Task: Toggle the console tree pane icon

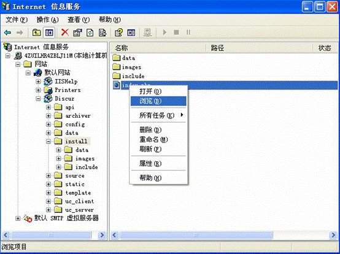Action: pyautogui.click(x=48, y=33)
